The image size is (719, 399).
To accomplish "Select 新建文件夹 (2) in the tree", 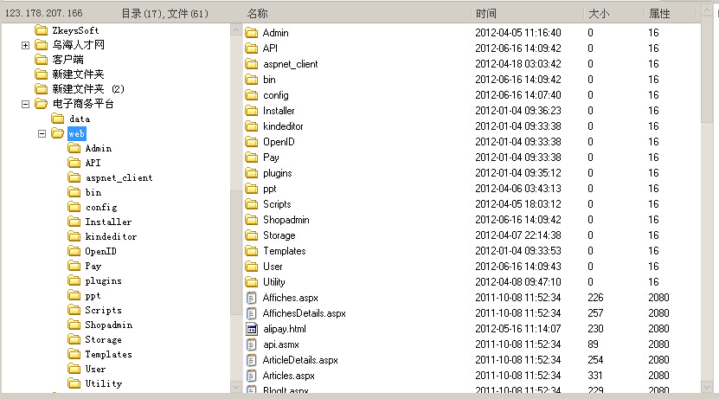I will click(88, 89).
